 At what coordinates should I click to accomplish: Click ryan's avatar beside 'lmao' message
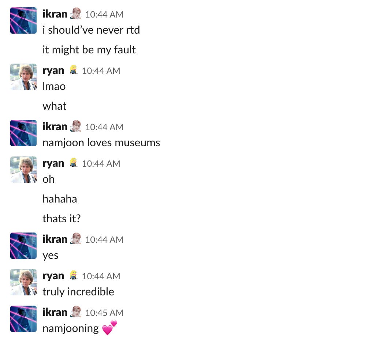tap(23, 77)
